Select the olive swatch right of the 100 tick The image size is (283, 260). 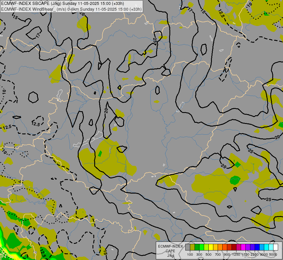[193, 247]
